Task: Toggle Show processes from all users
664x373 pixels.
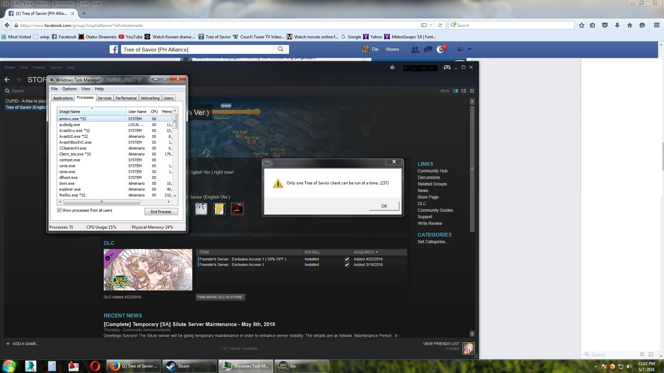Action: pyautogui.click(x=59, y=210)
